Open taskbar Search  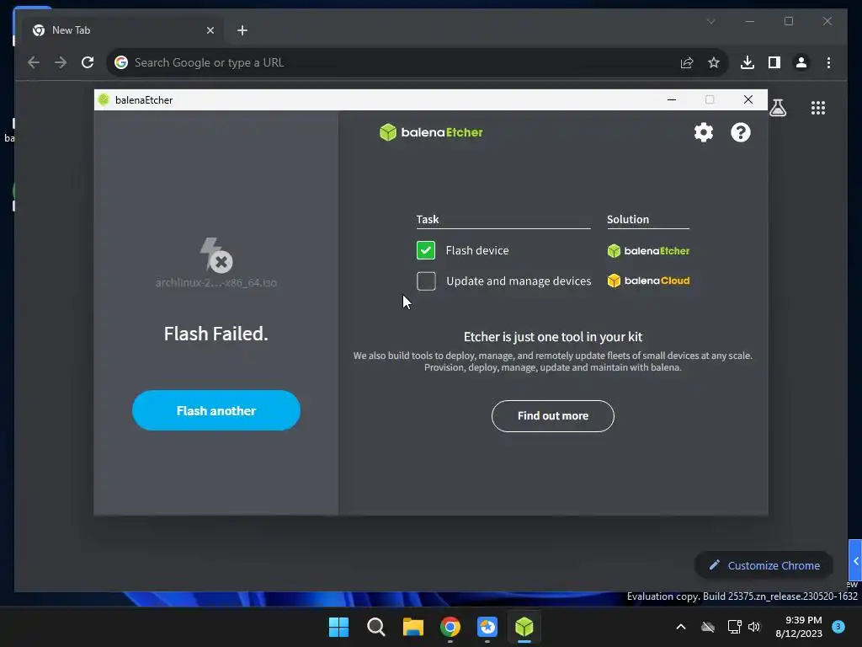coord(376,627)
